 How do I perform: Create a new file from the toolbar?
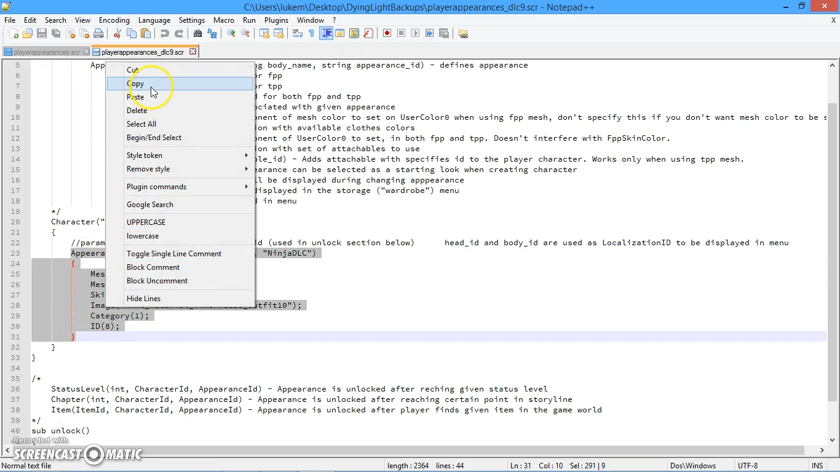(x=14, y=34)
